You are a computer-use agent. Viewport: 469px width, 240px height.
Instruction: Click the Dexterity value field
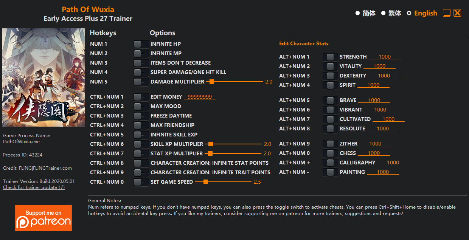point(384,76)
